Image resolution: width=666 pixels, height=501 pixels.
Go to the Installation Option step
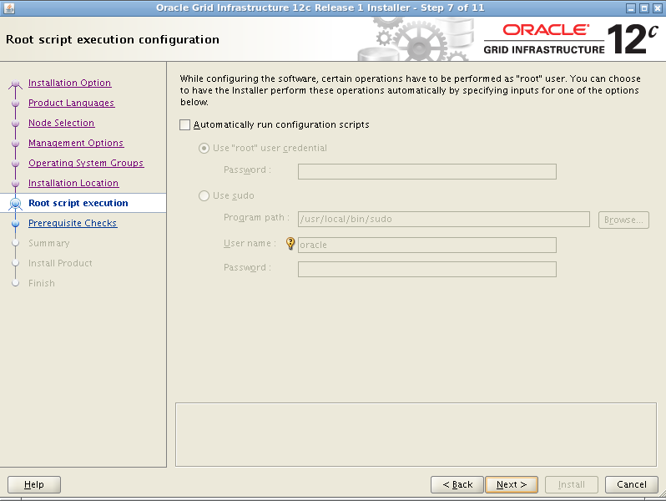(69, 83)
